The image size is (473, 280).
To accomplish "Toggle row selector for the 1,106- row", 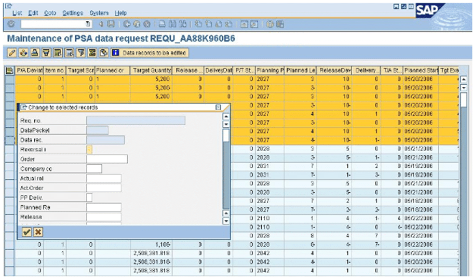I will click(10, 245).
